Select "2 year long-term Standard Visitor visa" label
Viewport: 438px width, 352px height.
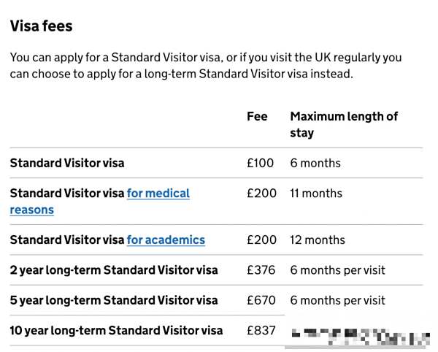pyautogui.click(x=114, y=270)
